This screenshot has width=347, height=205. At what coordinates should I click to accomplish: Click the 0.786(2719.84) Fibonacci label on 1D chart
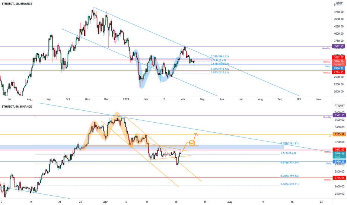click(220, 69)
